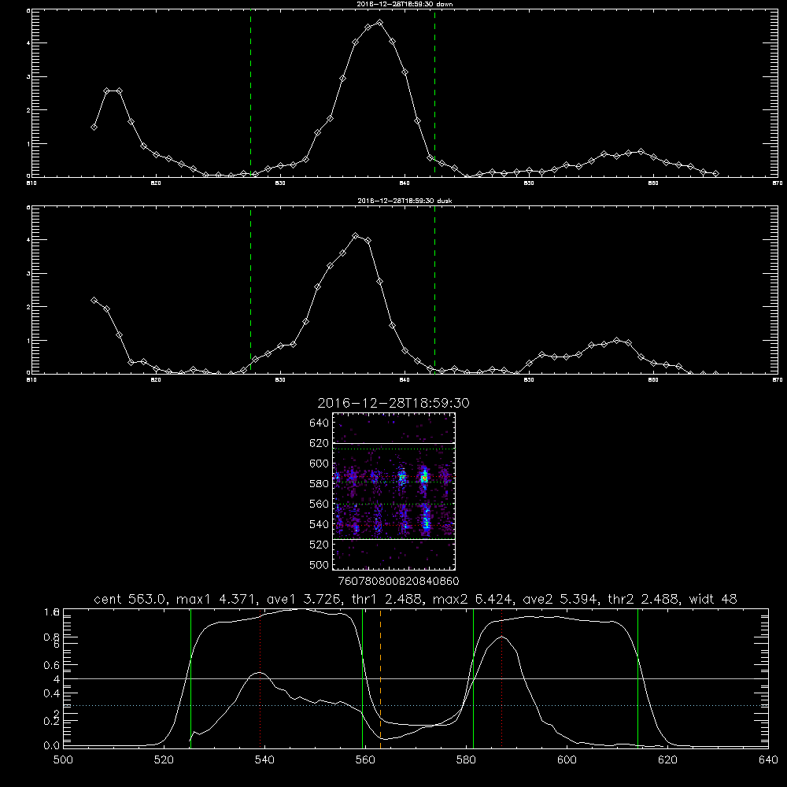Image resolution: width=787 pixels, height=787 pixels.
Task: Click the first diamond marker at dusk curve start
Action: click(x=94, y=300)
